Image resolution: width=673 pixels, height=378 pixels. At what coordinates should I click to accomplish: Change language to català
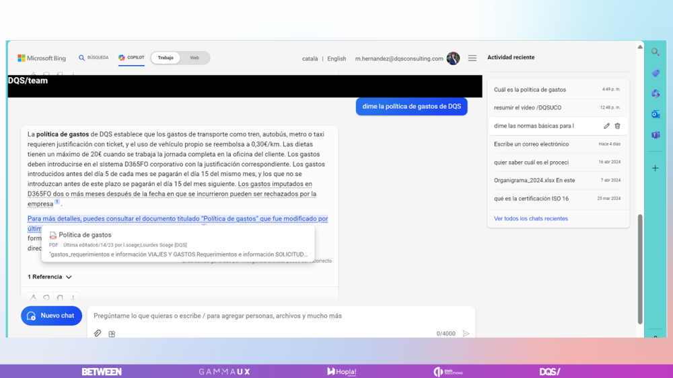coord(310,58)
